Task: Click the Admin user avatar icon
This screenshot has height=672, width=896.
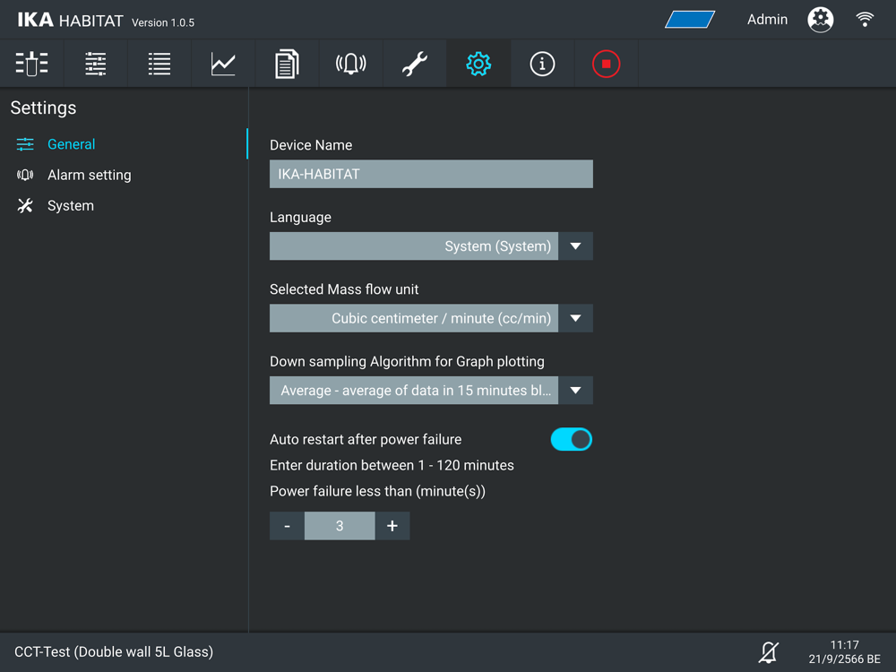Action: point(820,20)
